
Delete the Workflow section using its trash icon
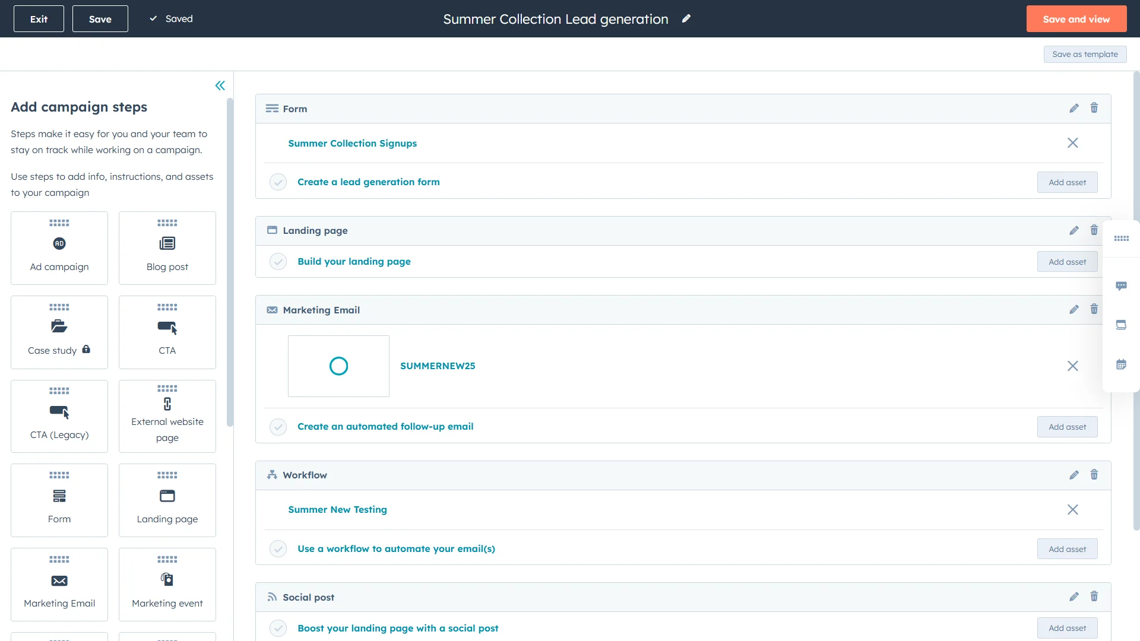pyautogui.click(x=1094, y=475)
